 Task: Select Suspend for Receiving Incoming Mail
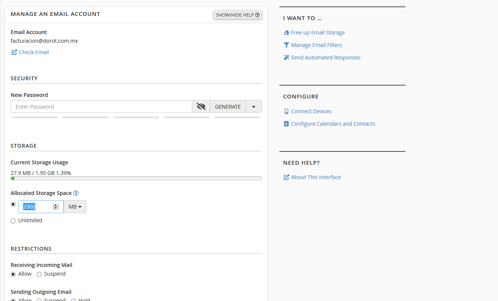(39, 274)
